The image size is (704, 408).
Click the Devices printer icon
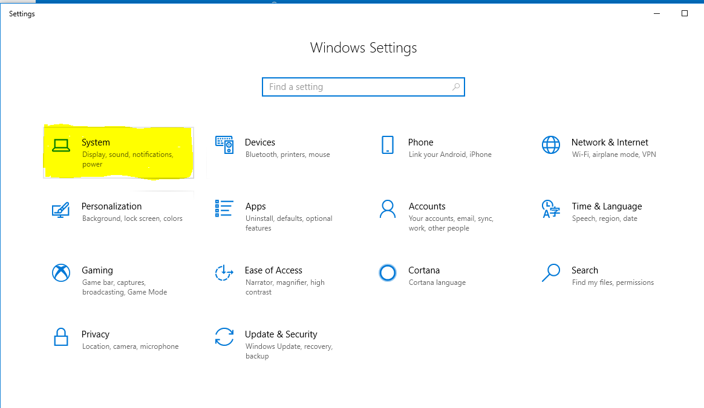224,145
